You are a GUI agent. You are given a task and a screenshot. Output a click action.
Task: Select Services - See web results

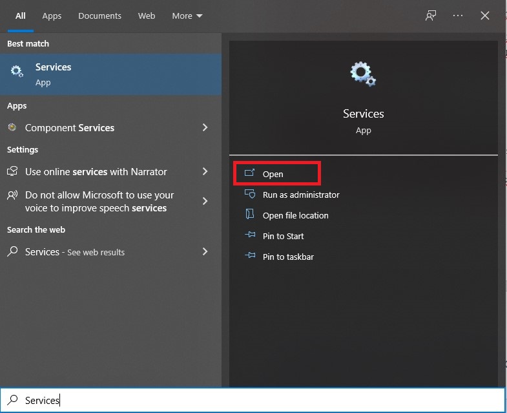tap(110, 251)
